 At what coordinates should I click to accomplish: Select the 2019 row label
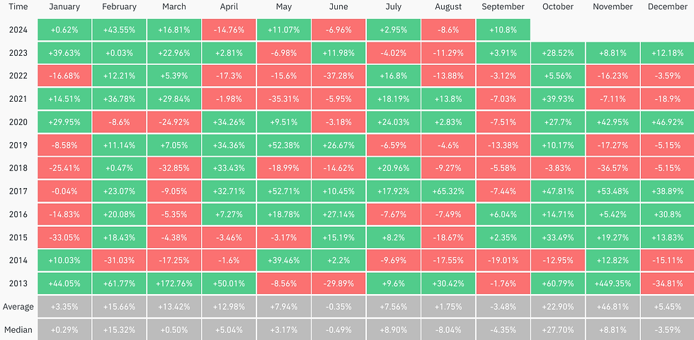coord(18,145)
